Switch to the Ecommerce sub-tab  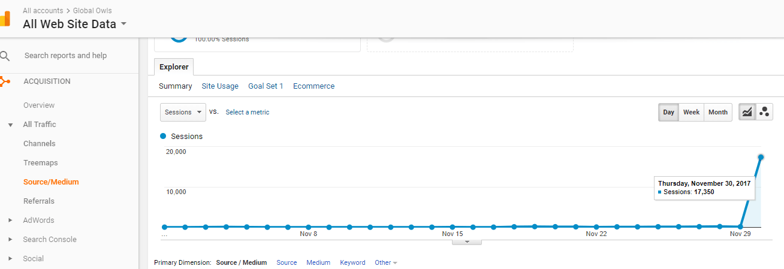[313, 86]
